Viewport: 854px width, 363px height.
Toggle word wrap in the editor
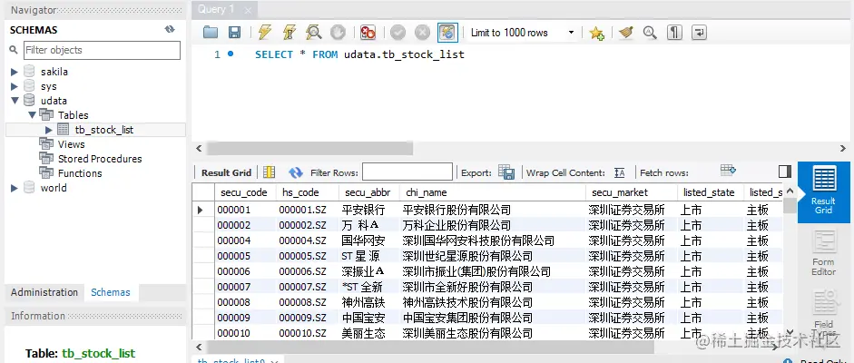(x=700, y=33)
